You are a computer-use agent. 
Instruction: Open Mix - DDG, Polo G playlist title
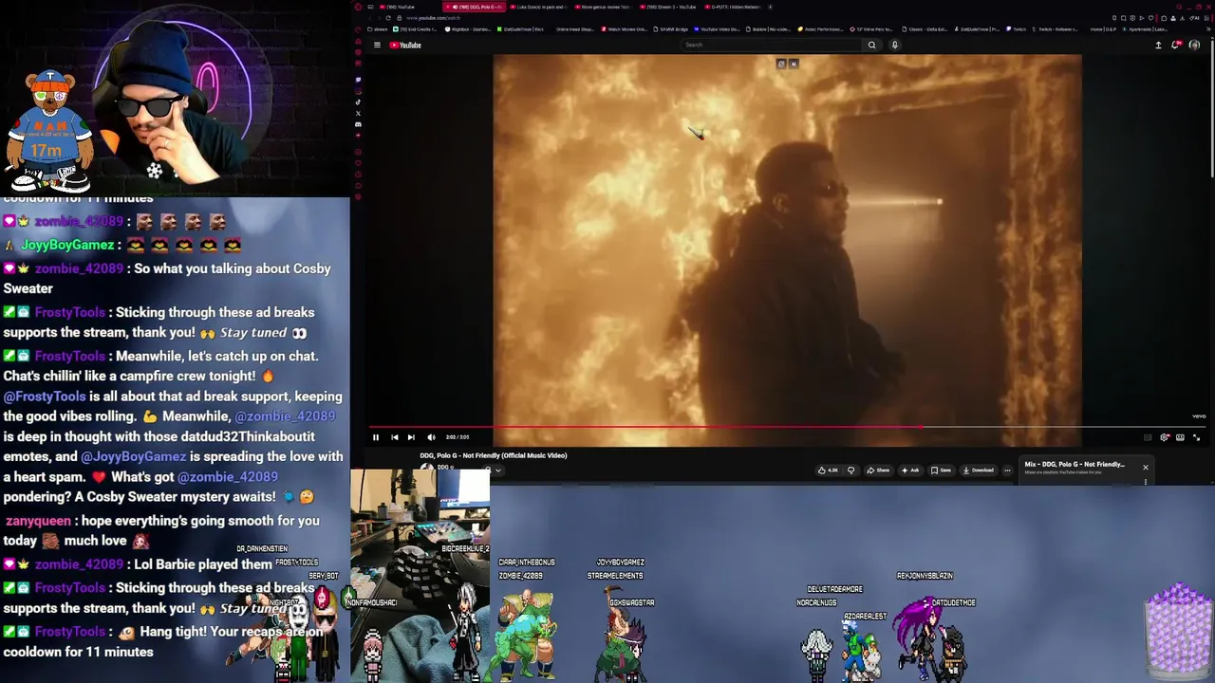click(x=1075, y=464)
